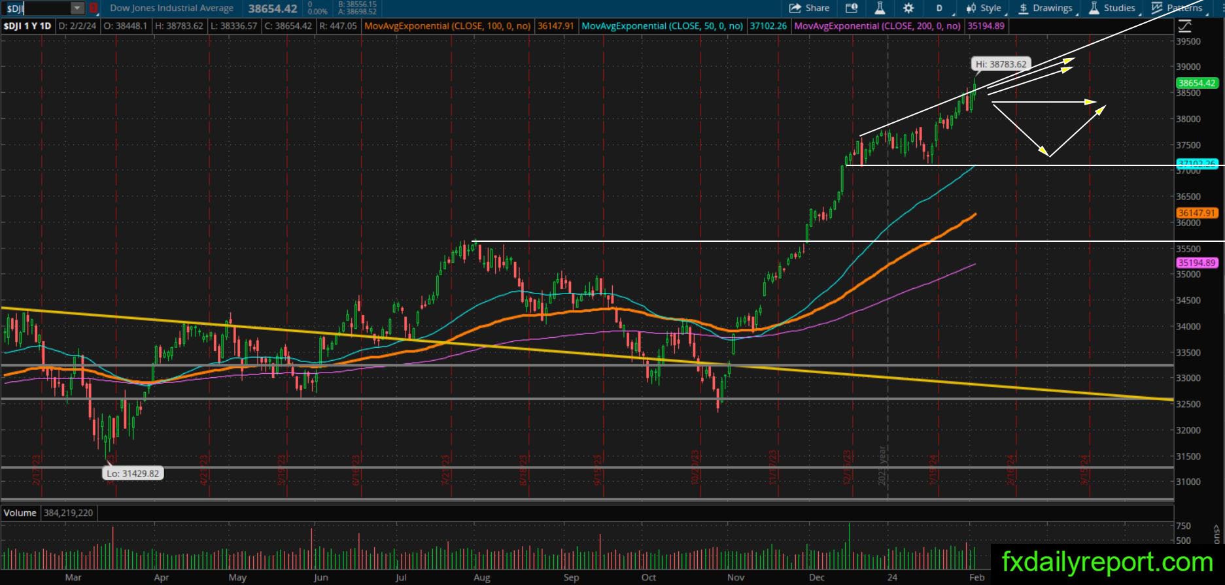Viewport: 1225px width, 585px height.
Task: Open the Studies menu
Action: click(x=1113, y=8)
